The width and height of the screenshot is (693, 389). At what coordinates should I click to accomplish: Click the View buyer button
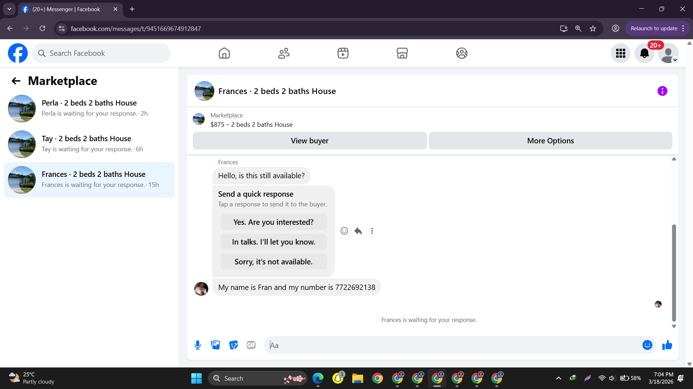tap(310, 141)
